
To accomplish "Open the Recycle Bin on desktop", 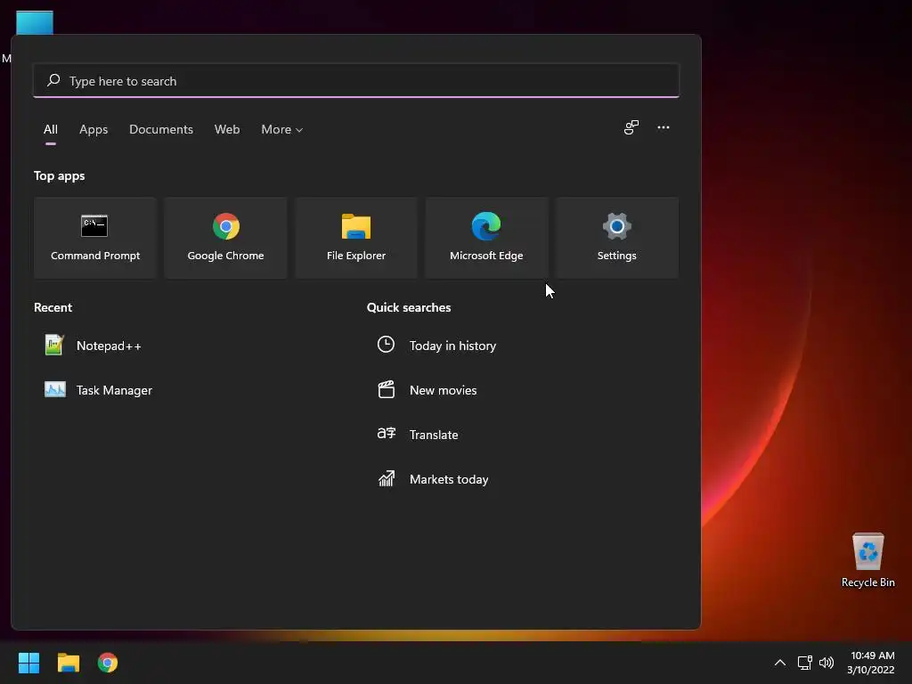I will tap(867, 560).
